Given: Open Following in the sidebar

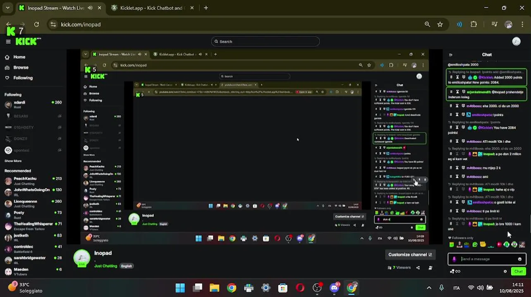Looking at the screenshot, I should click(x=23, y=78).
